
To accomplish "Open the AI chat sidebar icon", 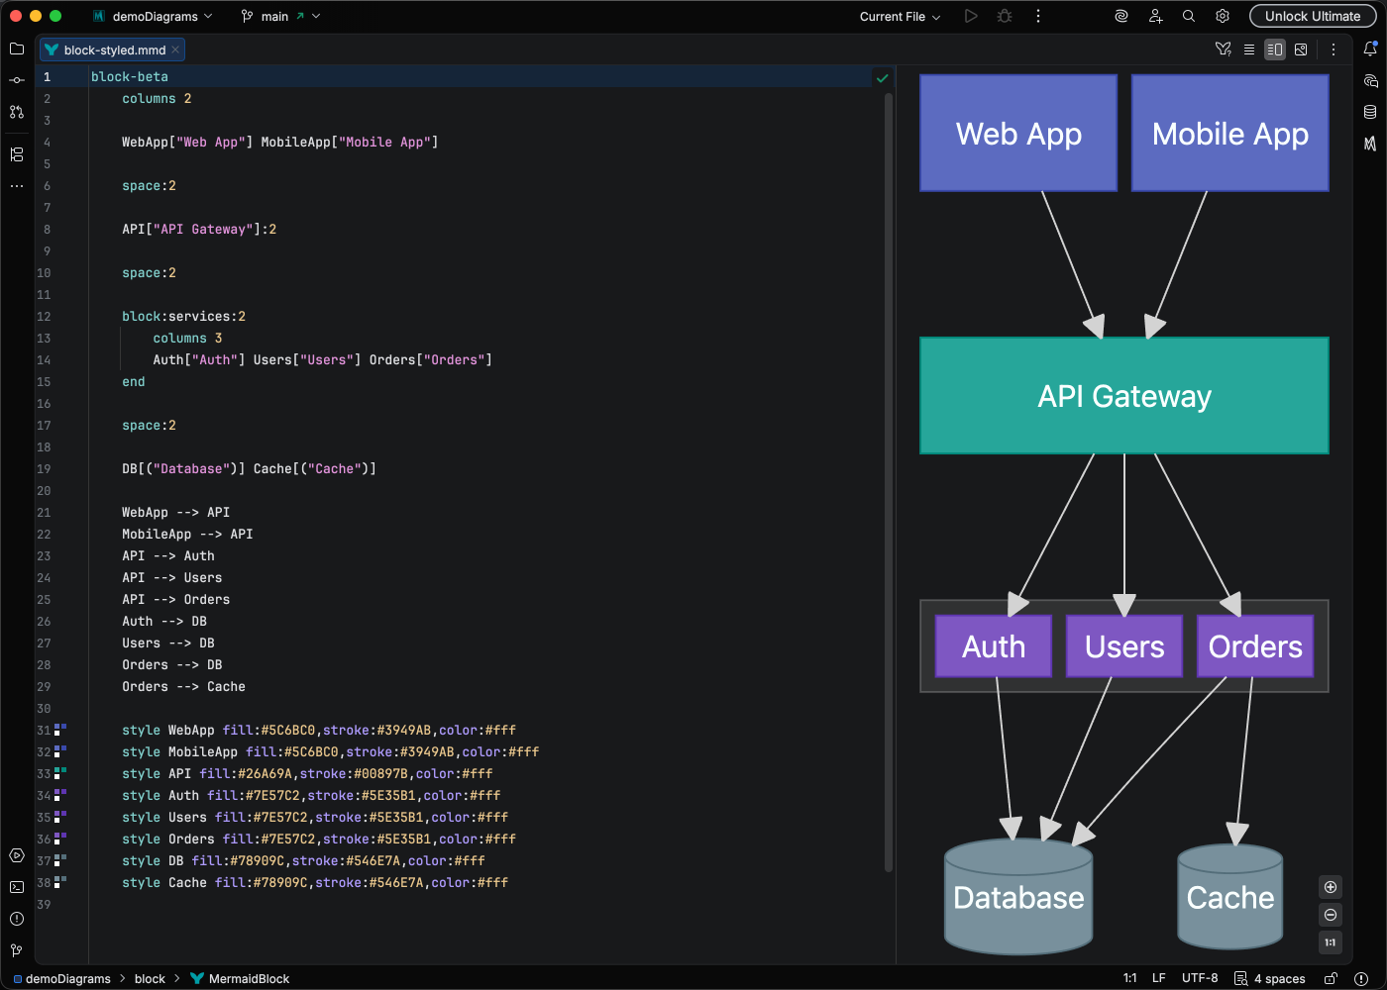I will tap(1370, 80).
